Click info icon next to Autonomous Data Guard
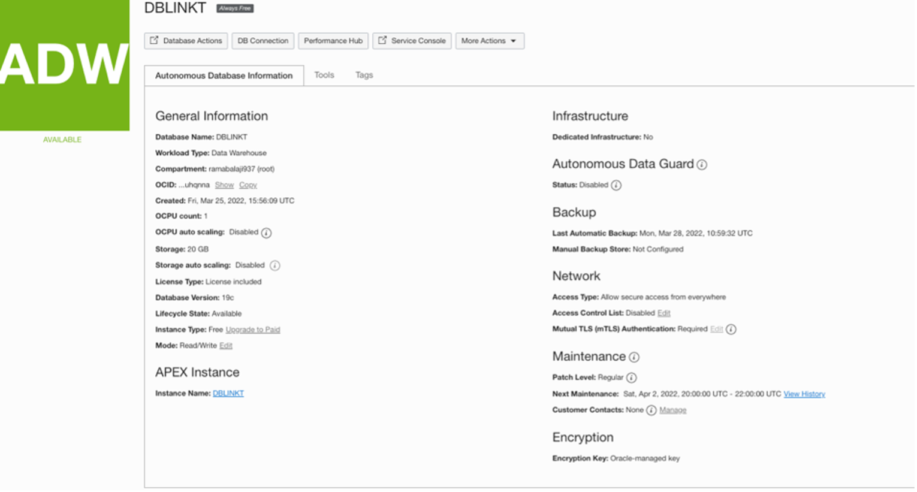 [702, 165]
